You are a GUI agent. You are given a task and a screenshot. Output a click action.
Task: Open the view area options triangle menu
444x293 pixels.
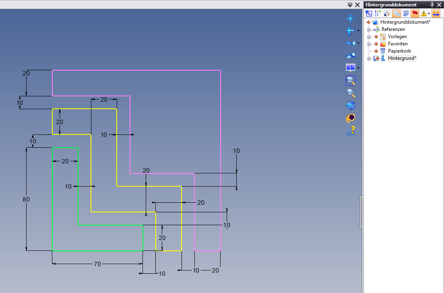tap(350, 5)
